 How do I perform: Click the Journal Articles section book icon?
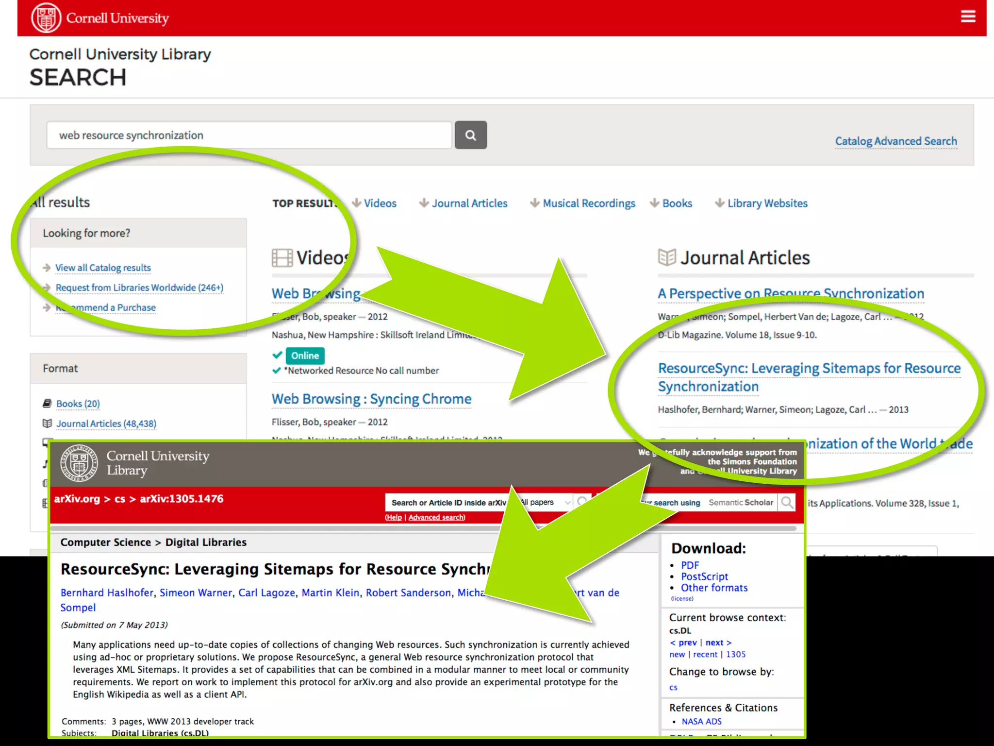point(667,257)
